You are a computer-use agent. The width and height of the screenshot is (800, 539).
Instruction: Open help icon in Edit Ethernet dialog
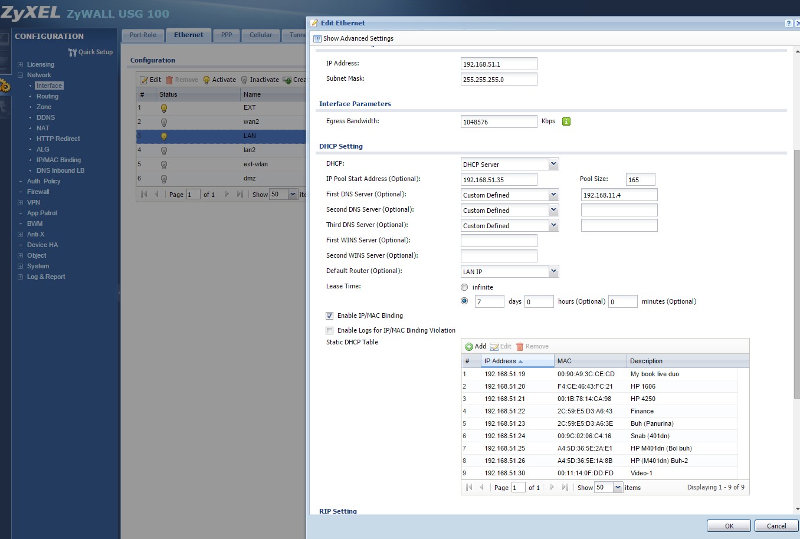(x=789, y=23)
